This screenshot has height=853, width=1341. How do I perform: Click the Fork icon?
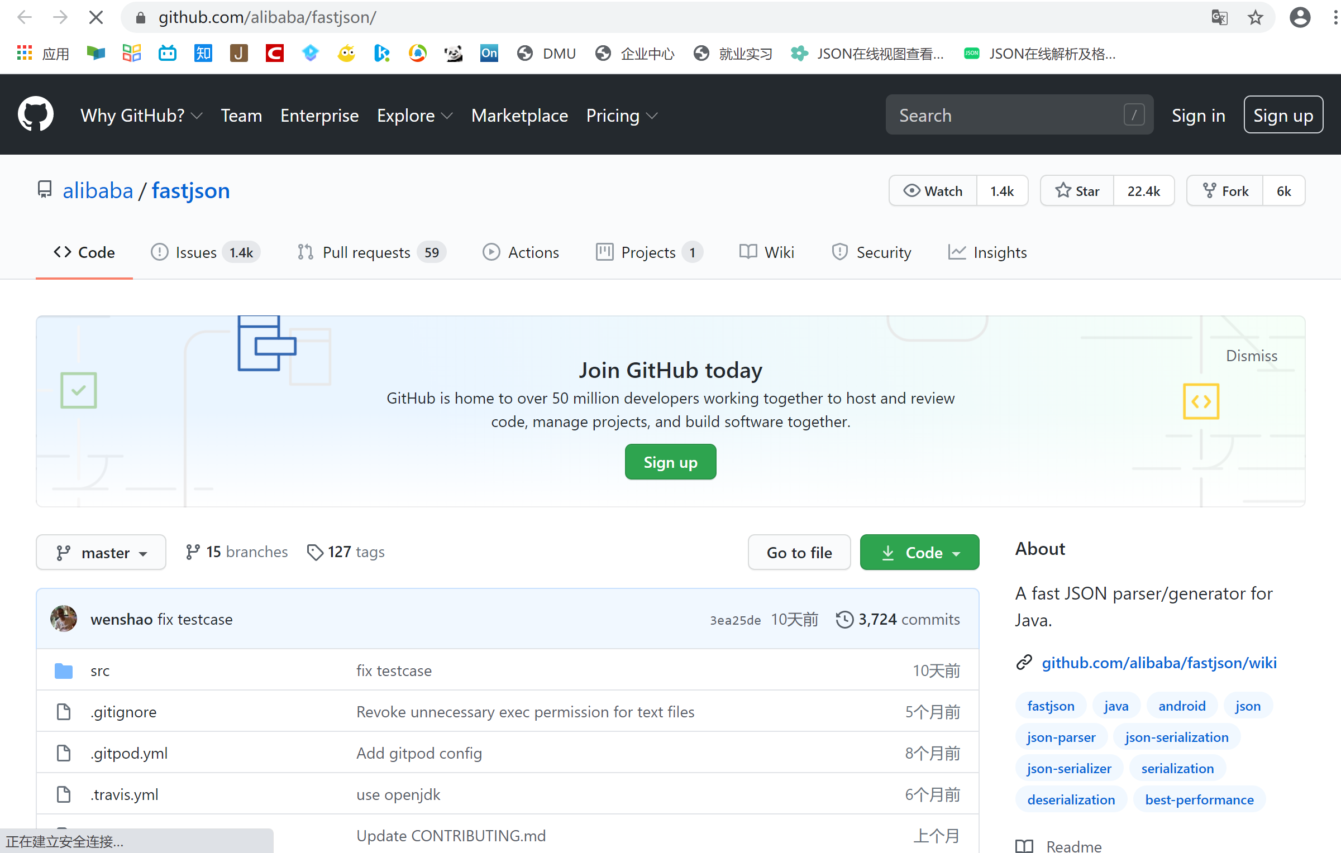pyautogui.click(x=1210, y=190)
